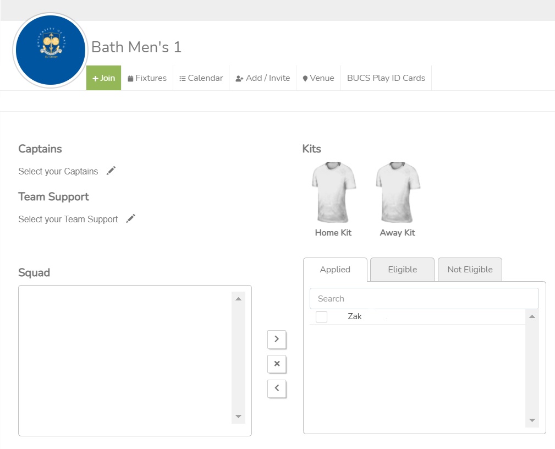Open BUCS Play ID Cards

click(x=386, y=78)
